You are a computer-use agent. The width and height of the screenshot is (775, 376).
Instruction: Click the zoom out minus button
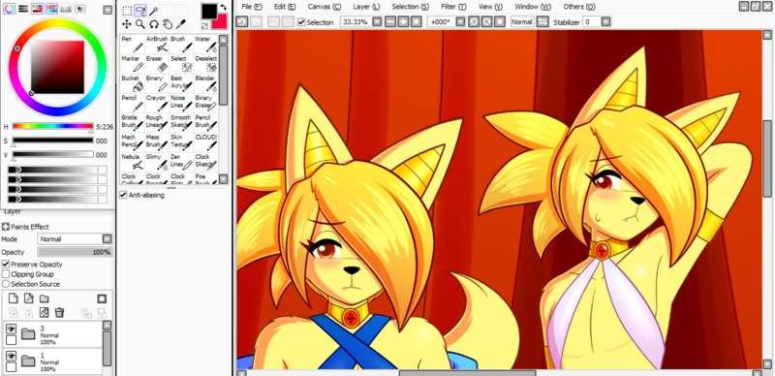coord(390,21)
